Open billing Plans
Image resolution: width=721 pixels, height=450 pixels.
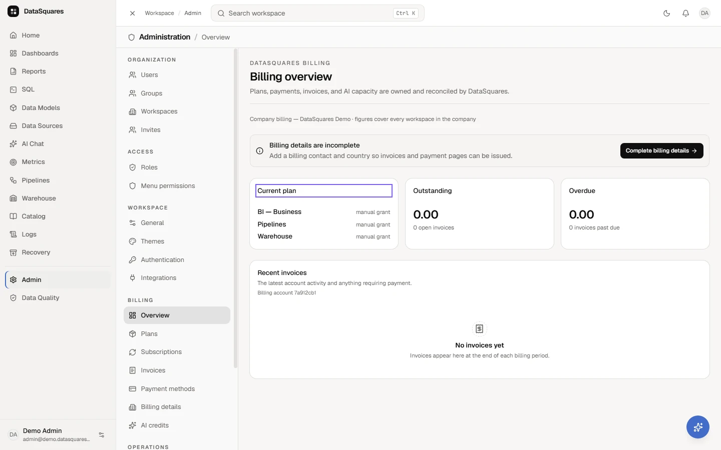click(177, 334)
